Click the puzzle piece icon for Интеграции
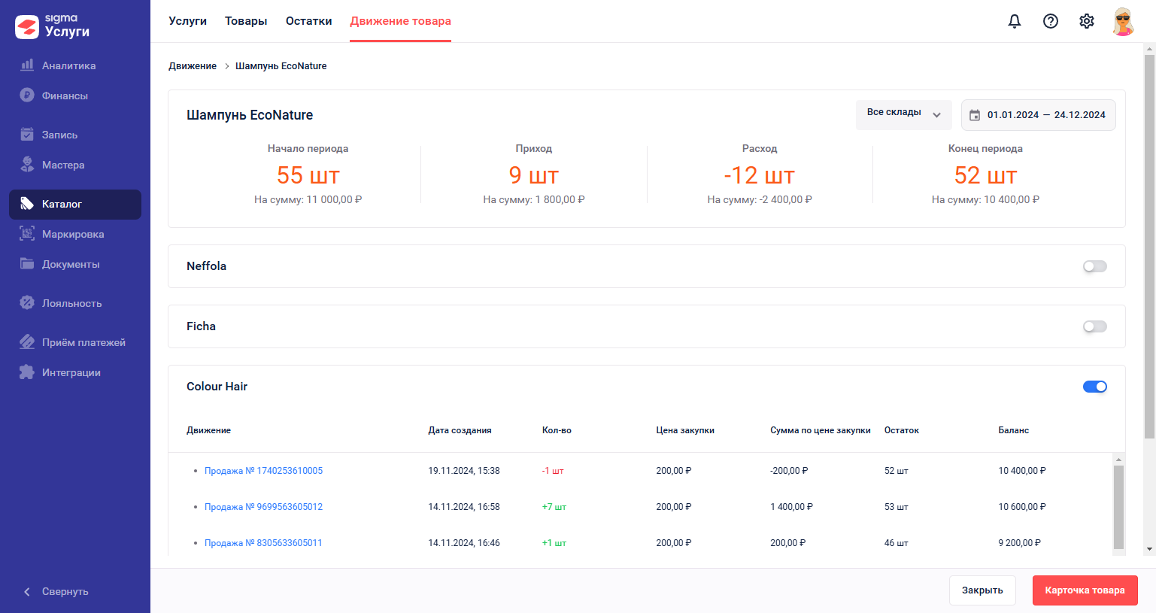The image size is (1156, 613). 27,372
